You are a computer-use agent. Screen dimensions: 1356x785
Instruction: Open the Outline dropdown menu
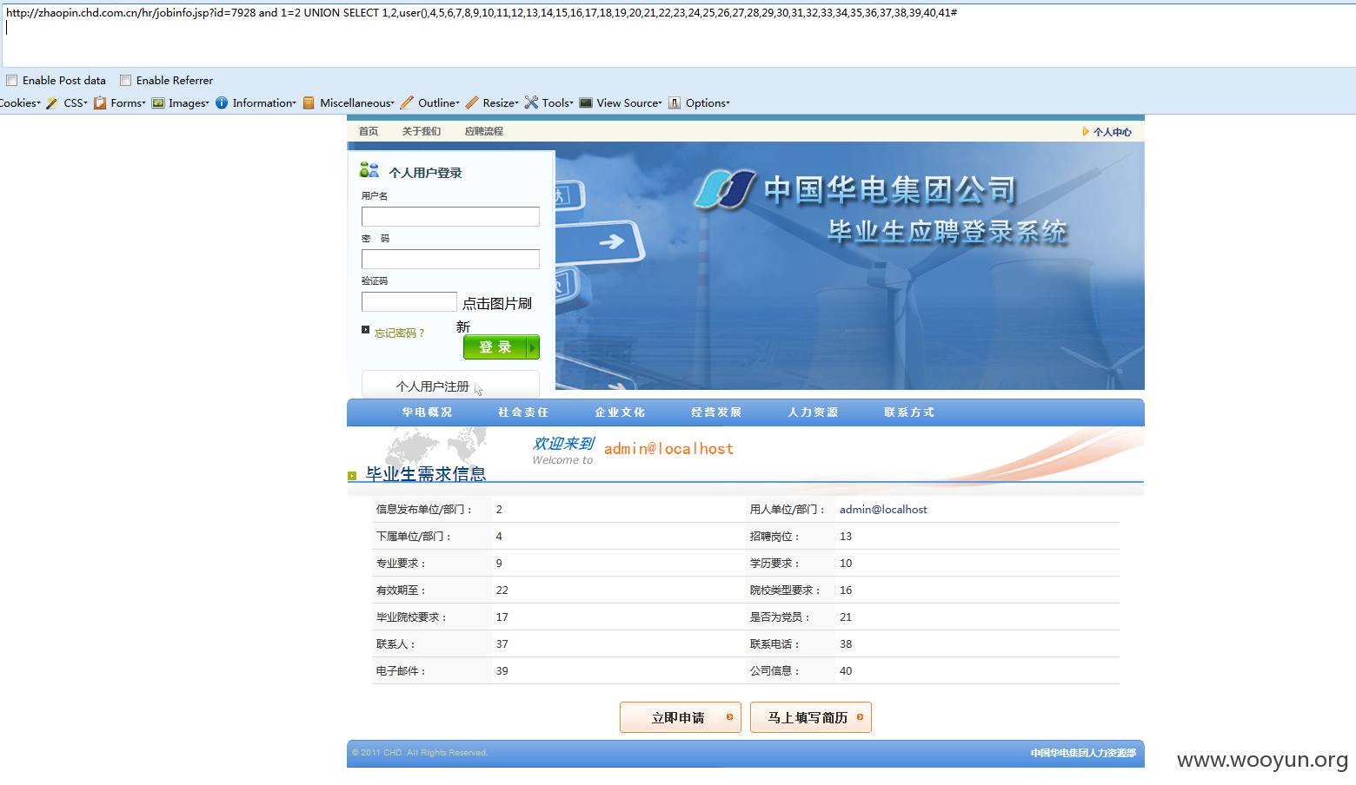coord(439,103)
